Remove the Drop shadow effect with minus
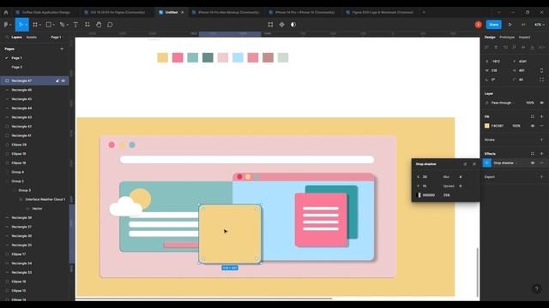 (x=541, y=163)
